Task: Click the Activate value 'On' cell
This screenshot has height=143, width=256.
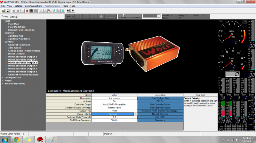Action: tap(114, 101)
